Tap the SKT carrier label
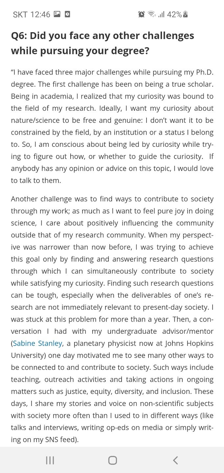 pyautogui.click(x=20, y=14)
